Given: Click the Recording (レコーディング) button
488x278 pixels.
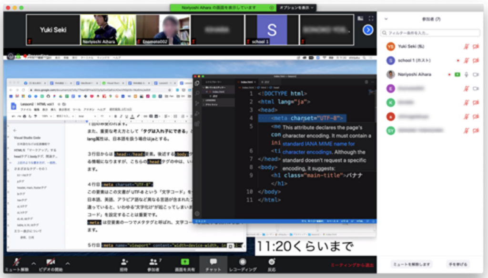Looking at the screenshot, I should (x=243, y=265).
